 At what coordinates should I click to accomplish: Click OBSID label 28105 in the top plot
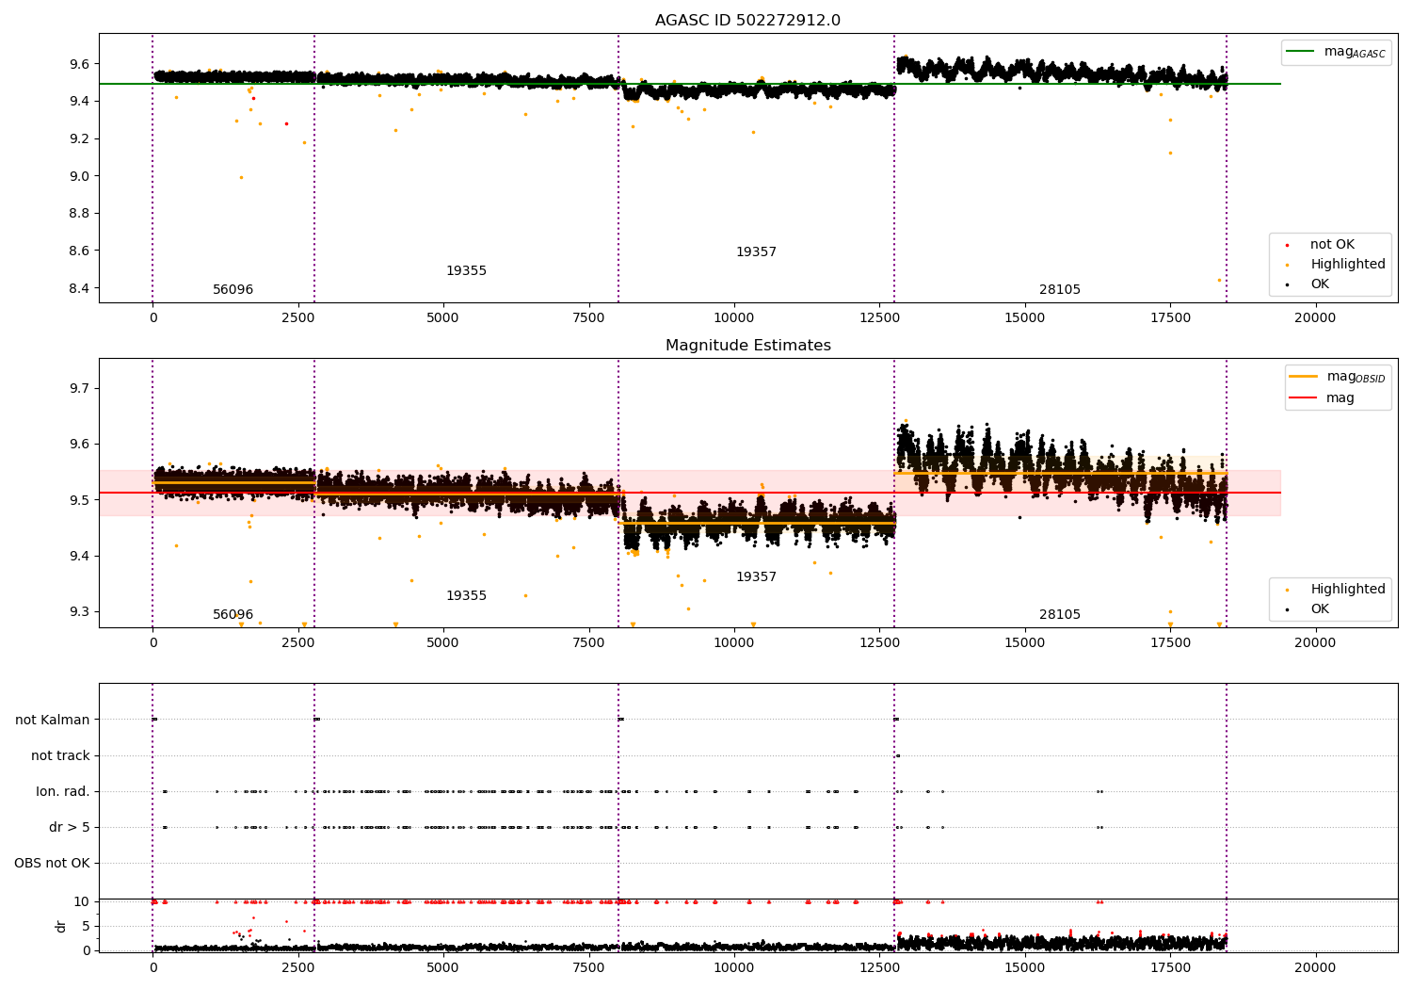(1060, 290)
